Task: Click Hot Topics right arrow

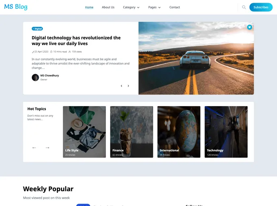Action: coord(48,148)
